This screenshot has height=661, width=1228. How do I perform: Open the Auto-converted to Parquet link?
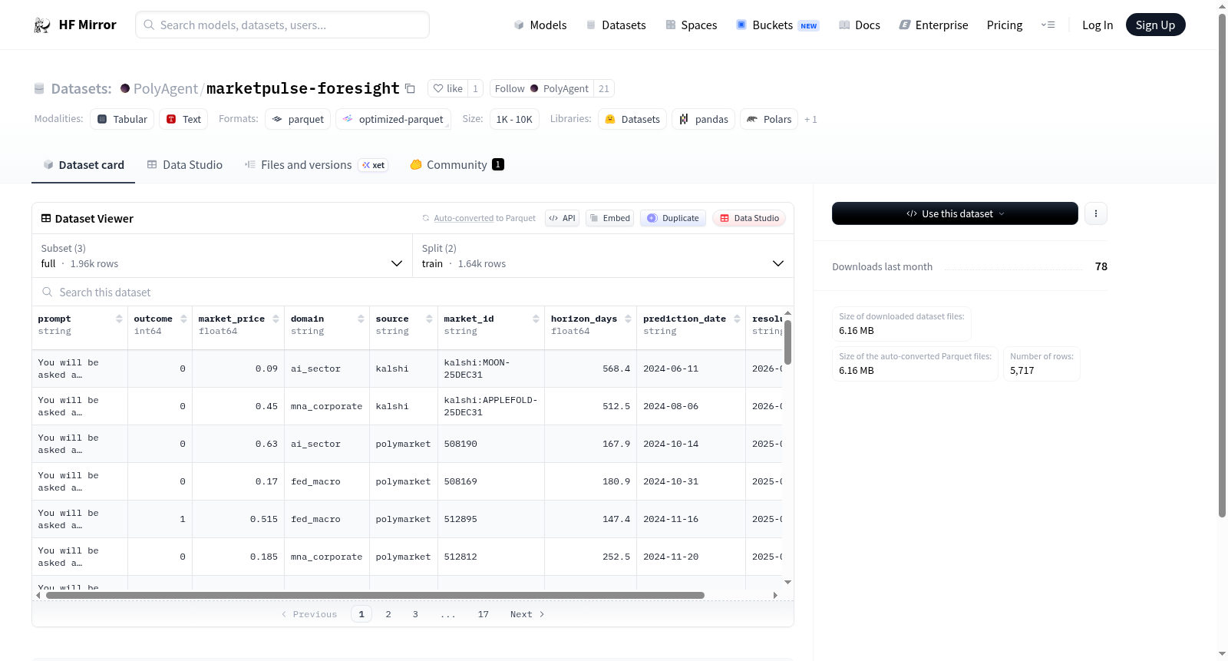(484, 219)
